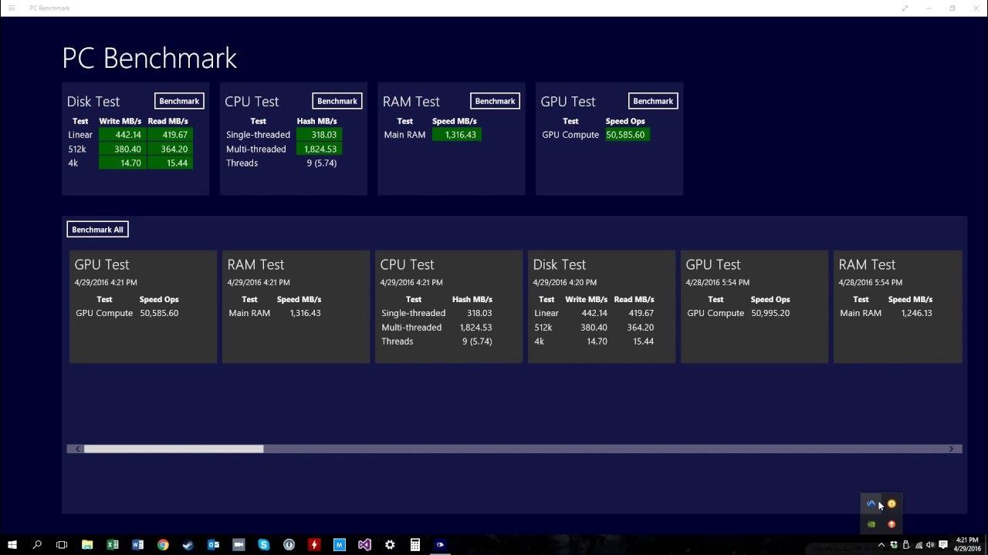Image resolution: width=988 pixels, height=555 pixels.
Task: Click green 380.40 cell in 512k row
Action: tap(122, 149)
